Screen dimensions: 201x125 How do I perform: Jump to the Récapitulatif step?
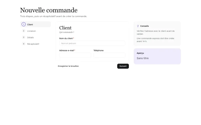35,44
